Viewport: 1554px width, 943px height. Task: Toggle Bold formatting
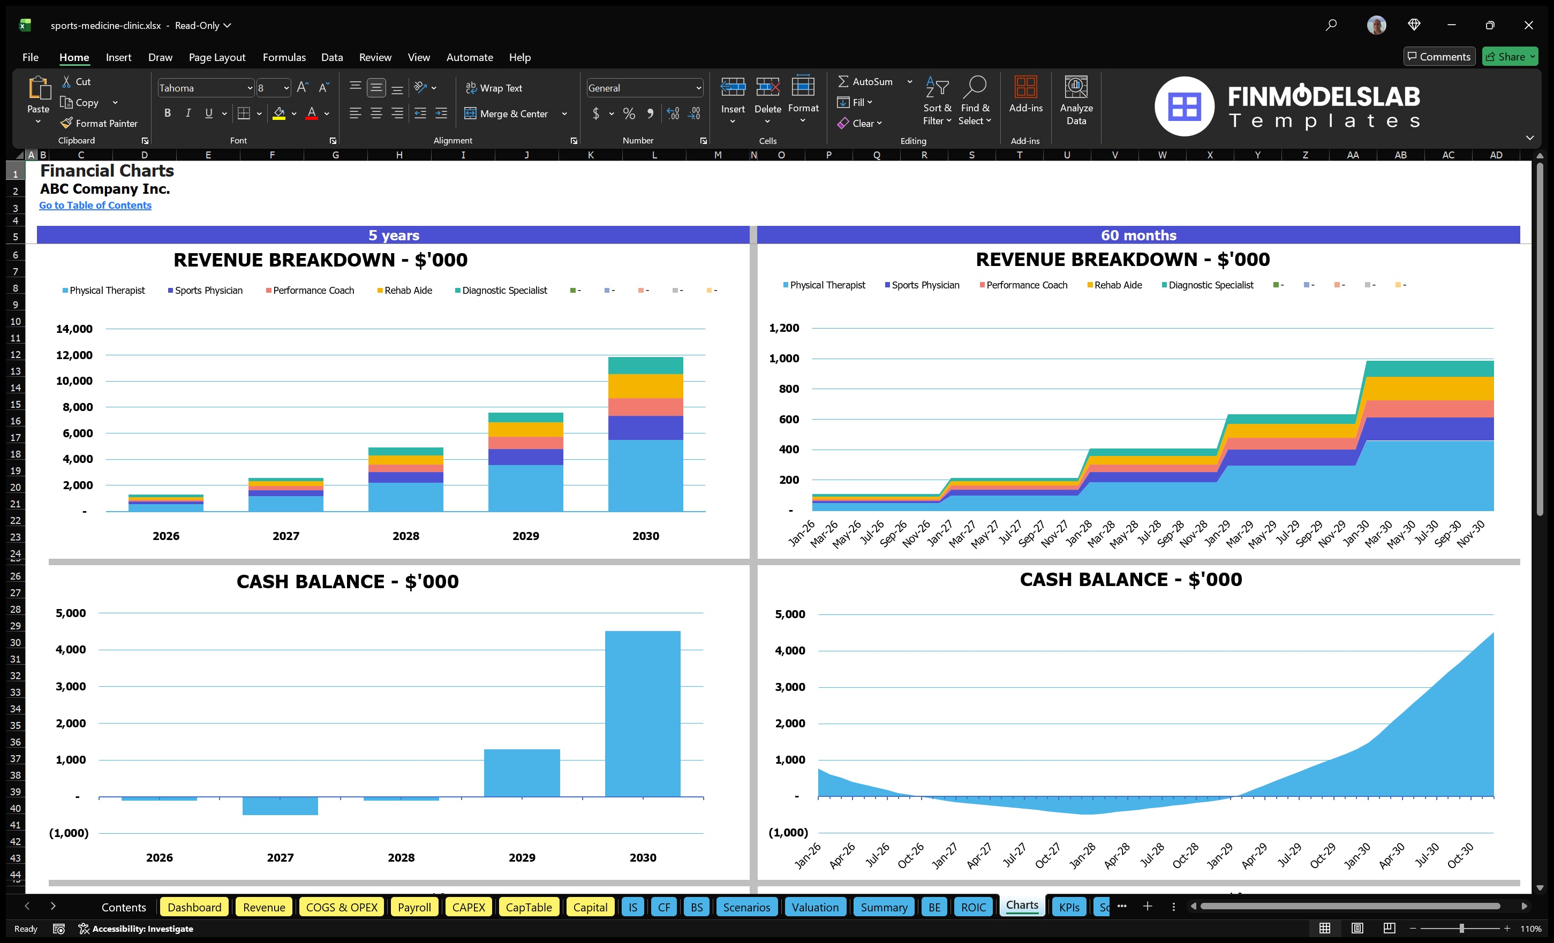coord(167,113)
